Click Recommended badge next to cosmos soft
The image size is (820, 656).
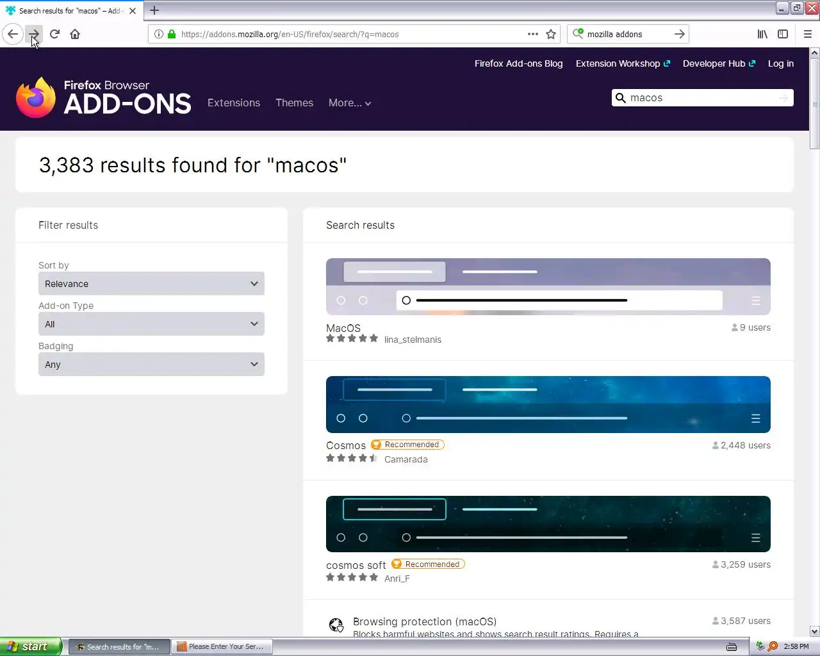(x=428, y=564)
